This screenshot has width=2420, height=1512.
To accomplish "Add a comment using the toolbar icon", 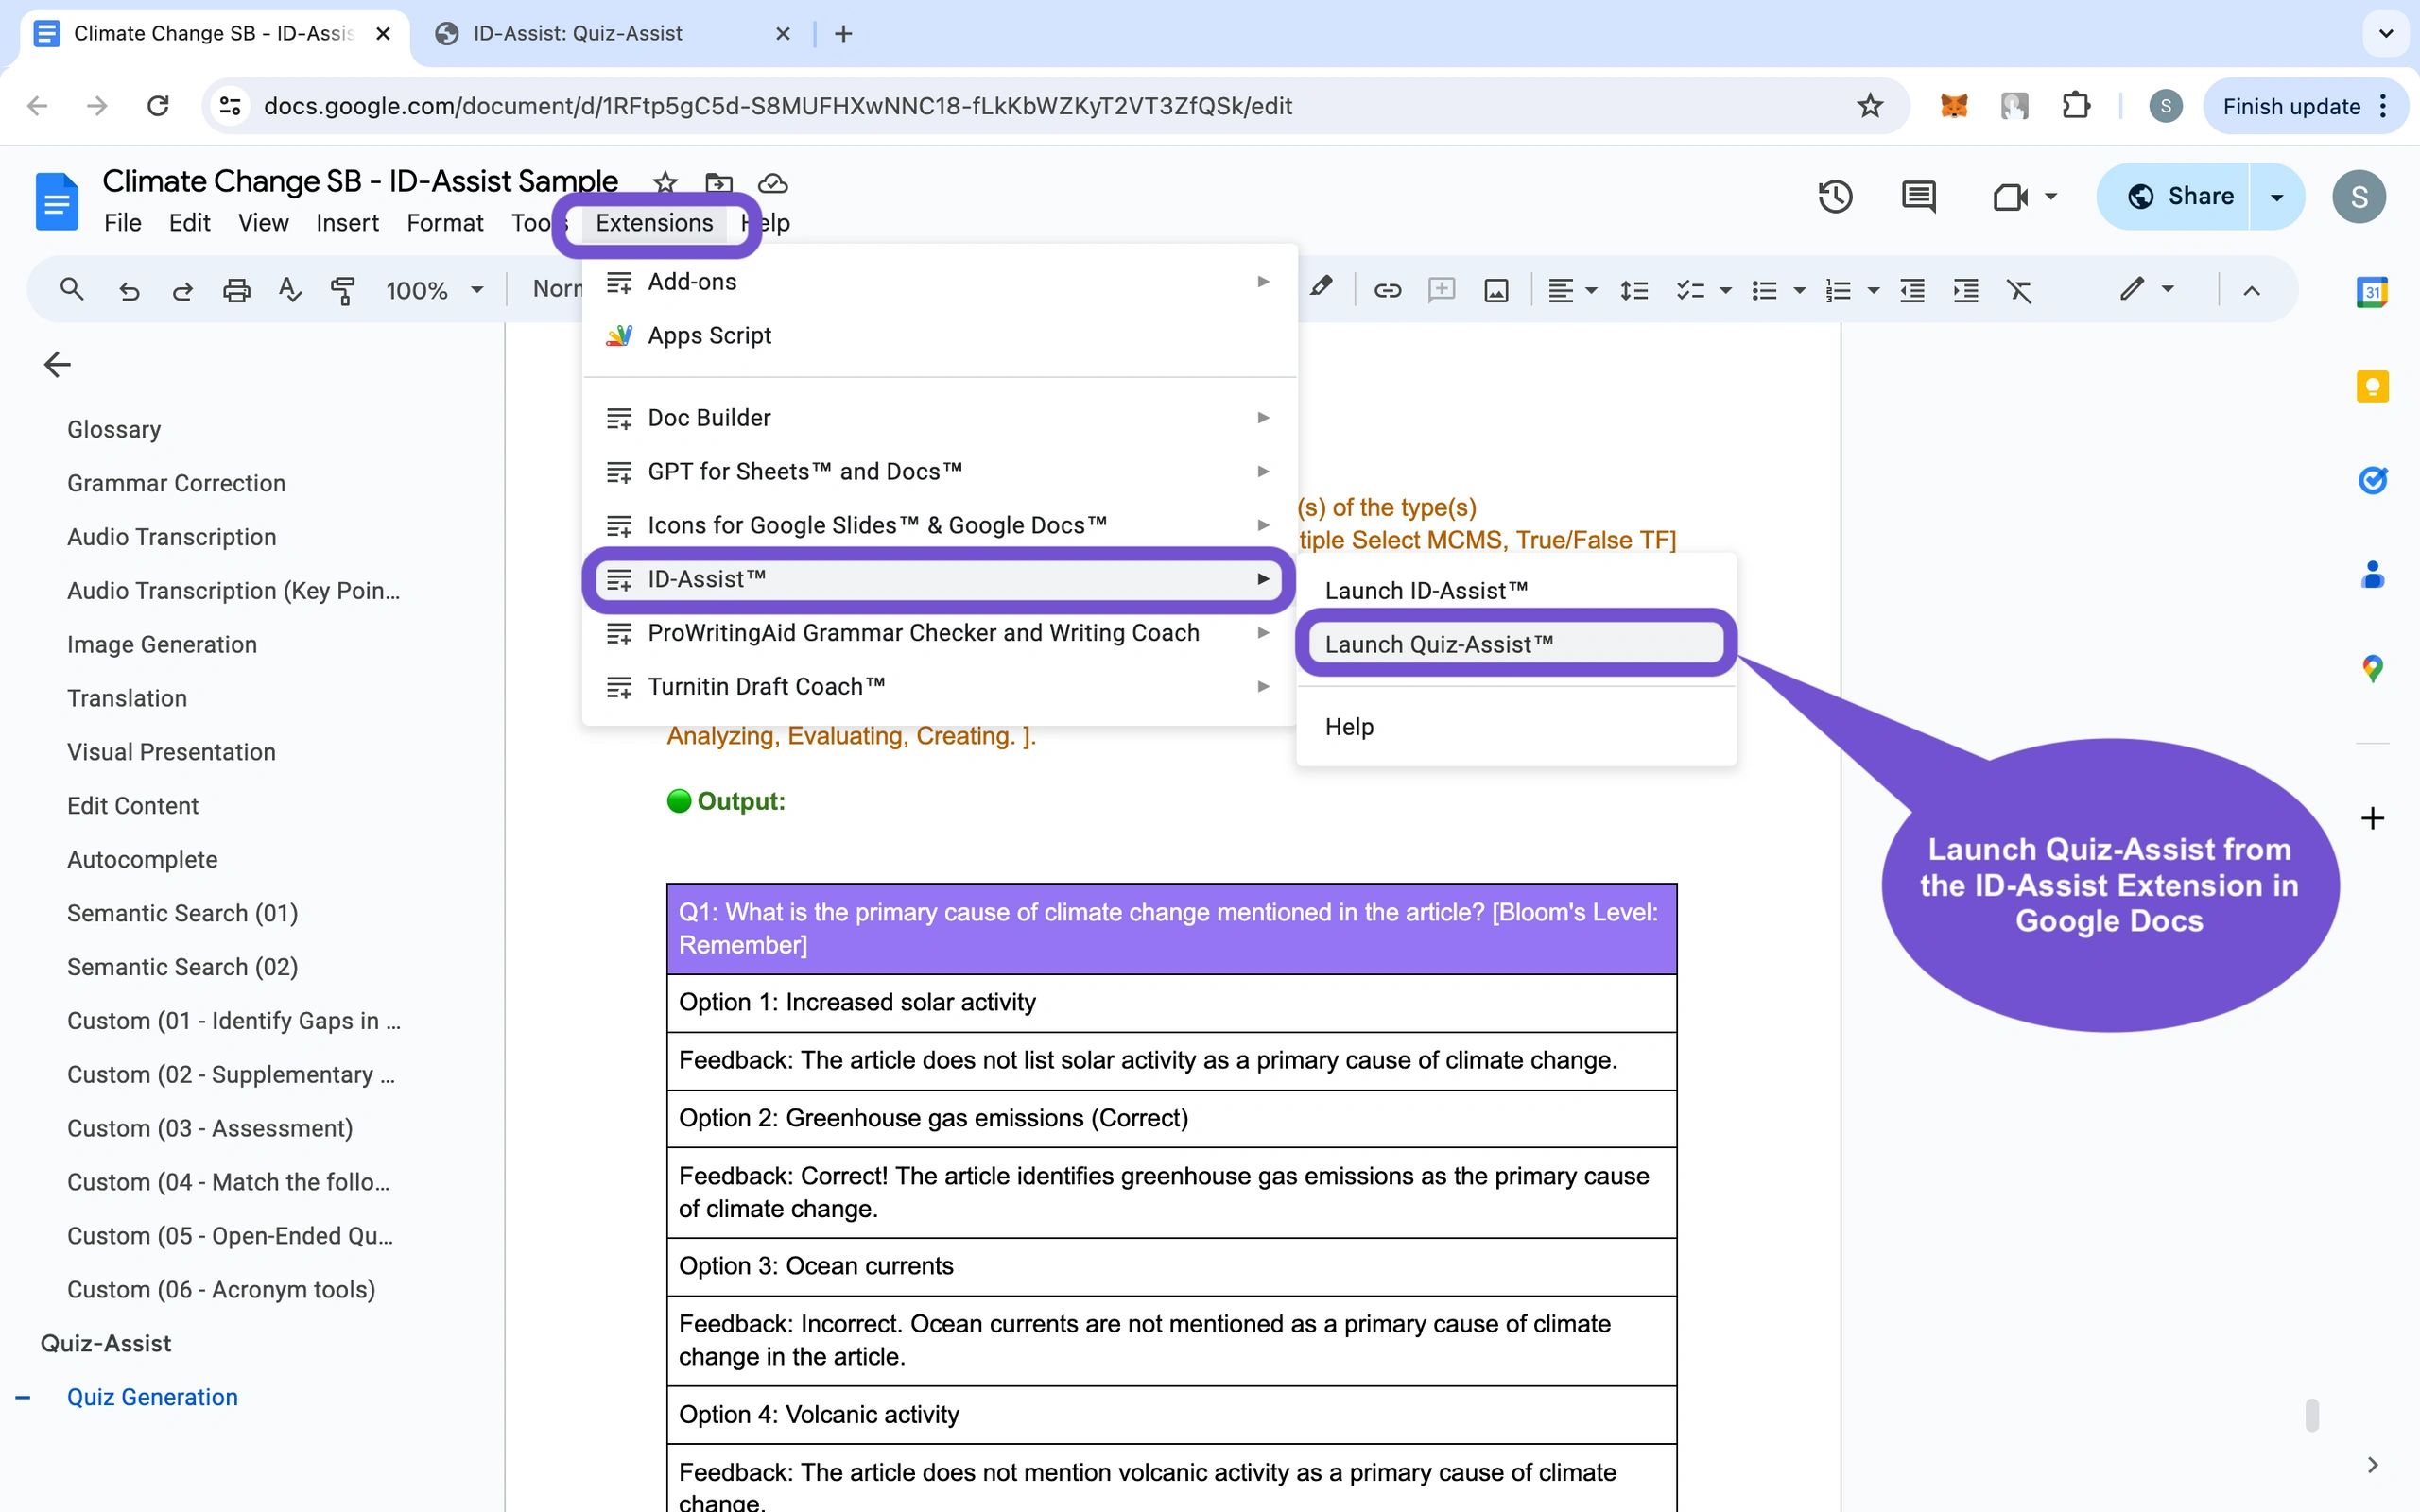I will click(1441, 290).
